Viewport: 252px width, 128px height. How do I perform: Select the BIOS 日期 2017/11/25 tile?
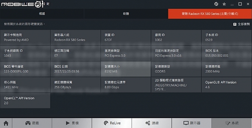point(76,69)
